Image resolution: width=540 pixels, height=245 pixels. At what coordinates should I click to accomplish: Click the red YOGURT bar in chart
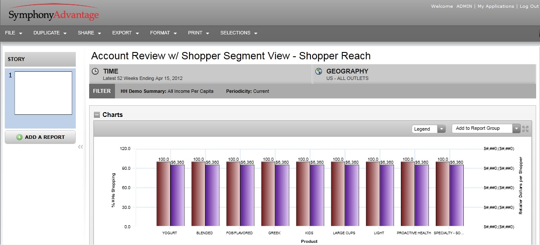[163, 193]
